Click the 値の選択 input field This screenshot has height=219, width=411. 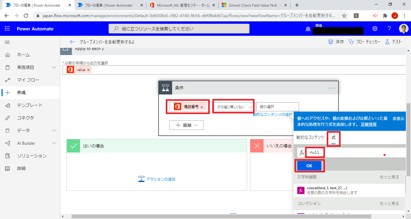(x=277, y=107)
